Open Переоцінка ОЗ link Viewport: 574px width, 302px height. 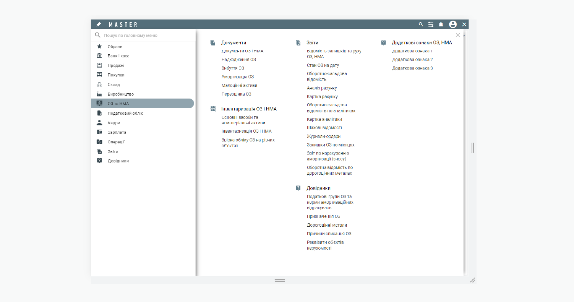pos(237,94)
